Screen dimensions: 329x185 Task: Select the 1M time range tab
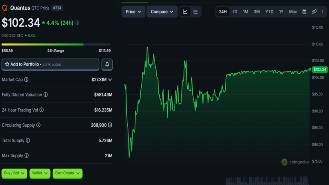pos(245,12)
